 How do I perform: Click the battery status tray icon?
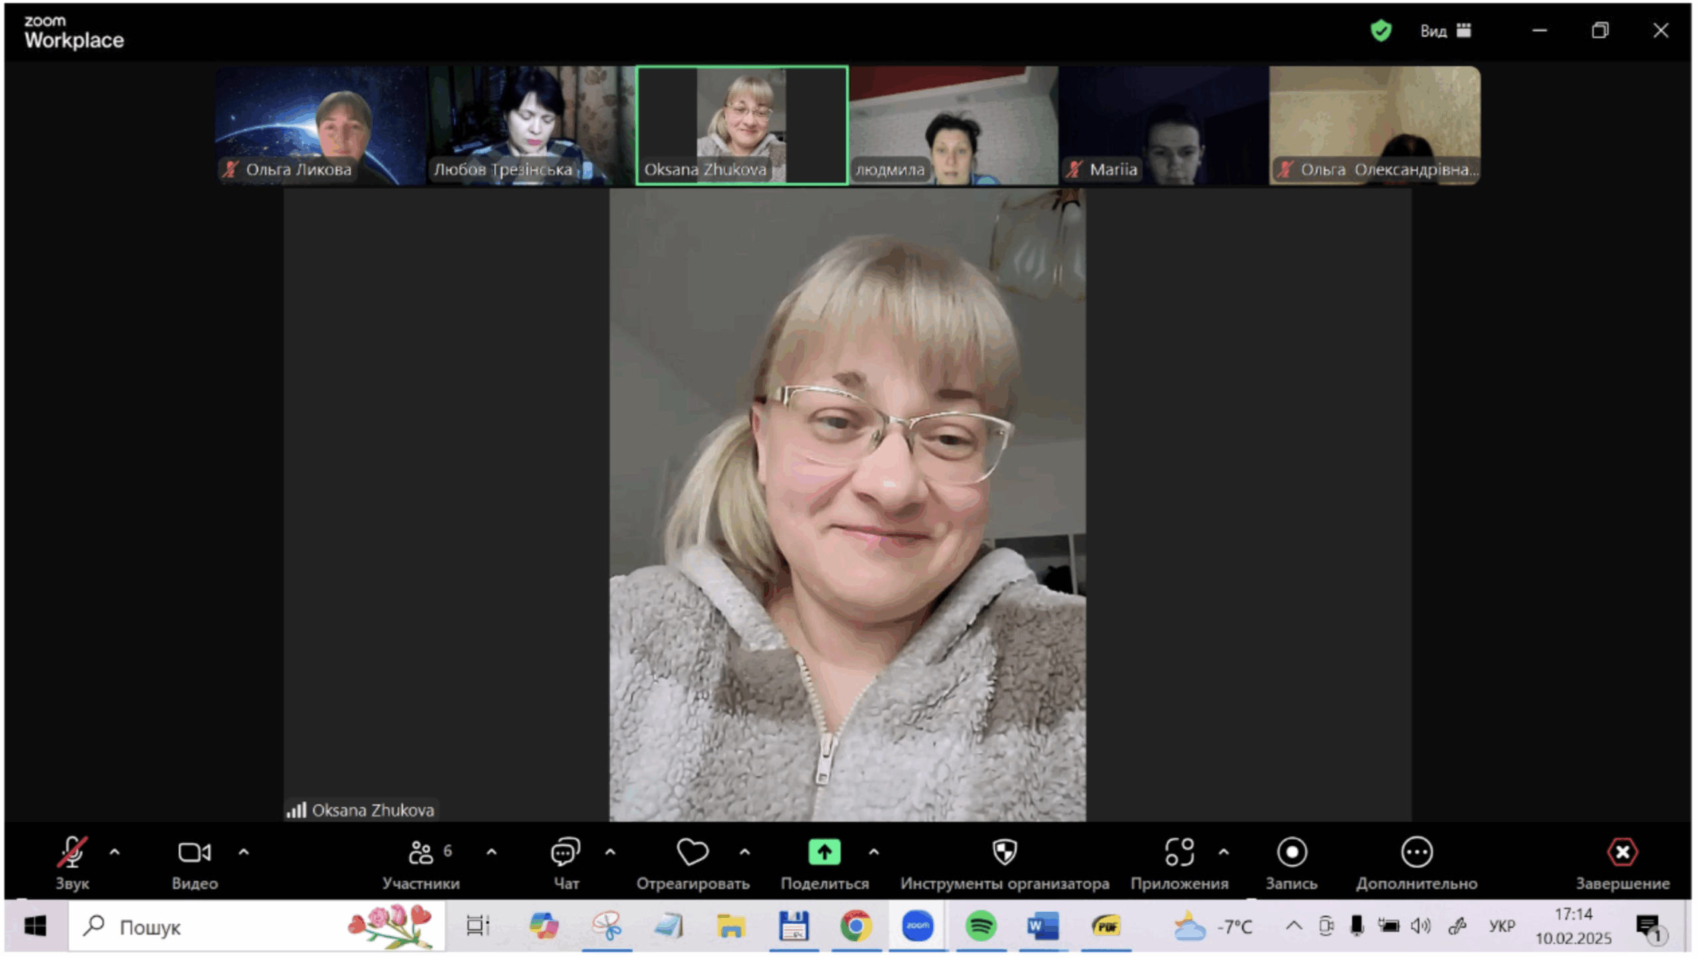coord(1390,926)
